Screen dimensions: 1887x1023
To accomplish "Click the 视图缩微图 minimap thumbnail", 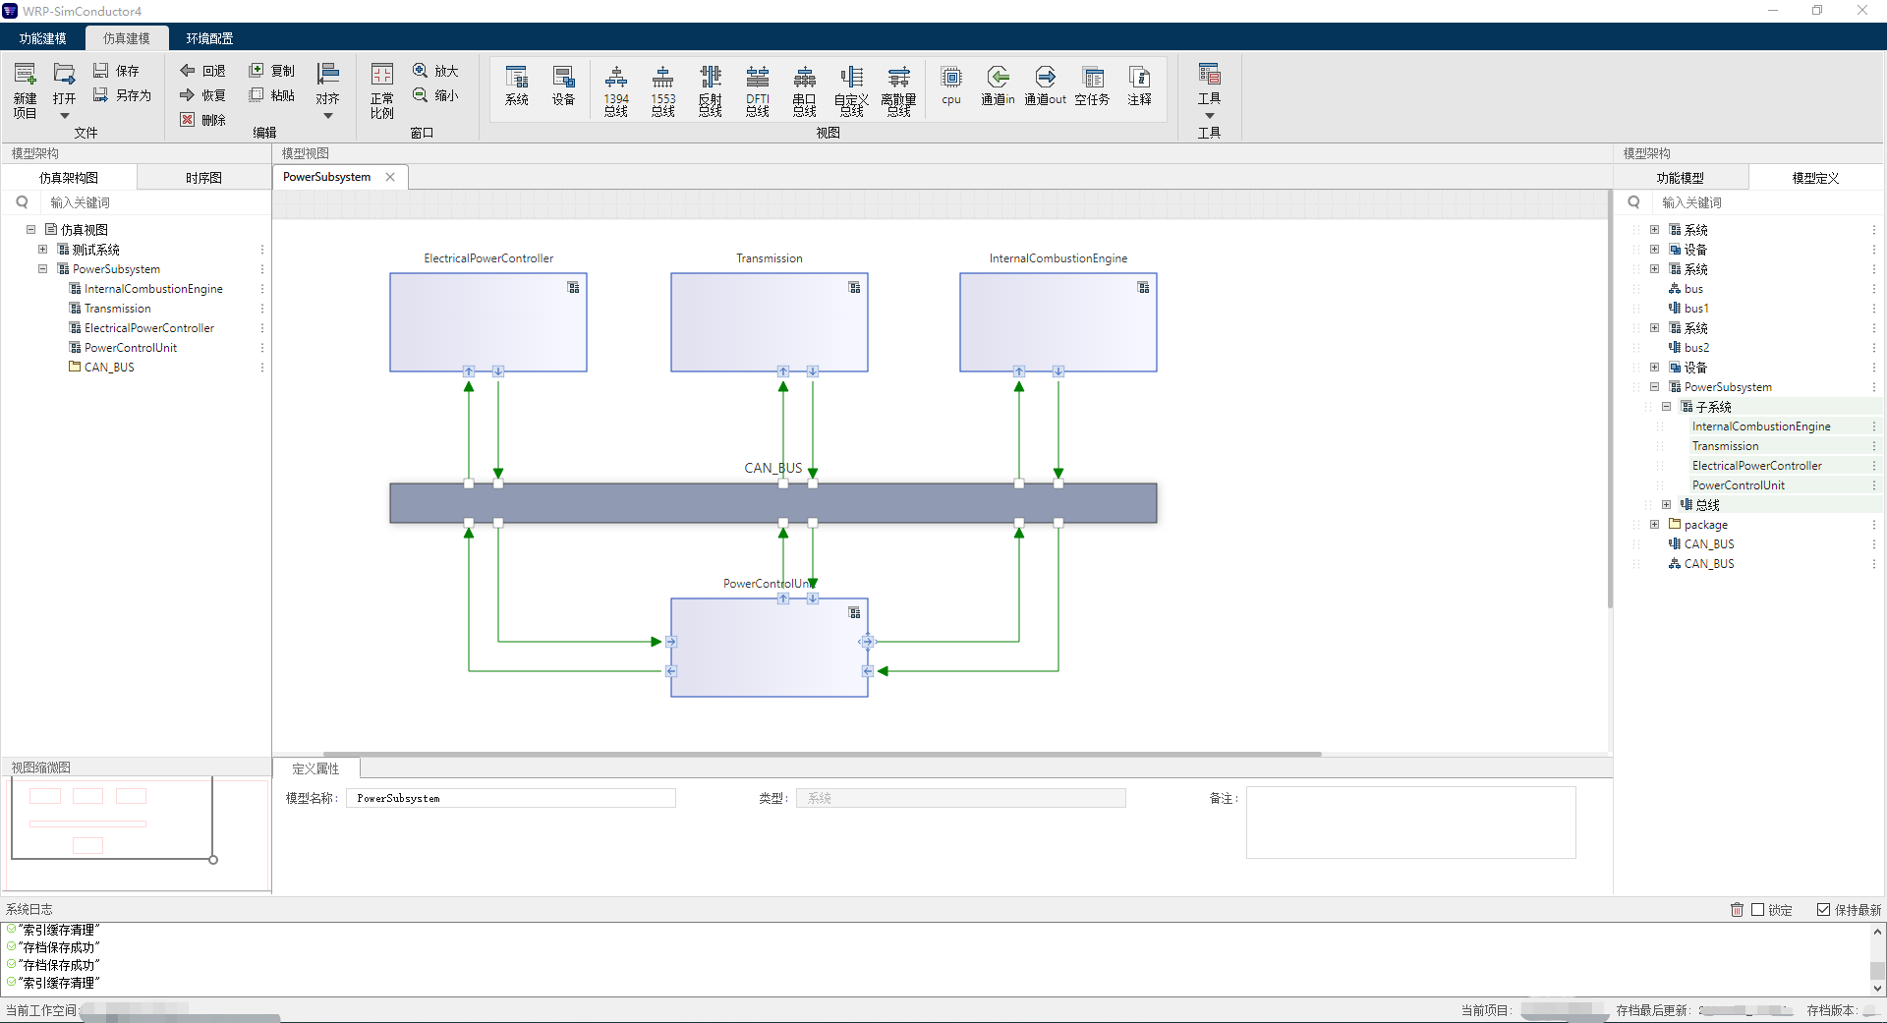I will (136, 833).
